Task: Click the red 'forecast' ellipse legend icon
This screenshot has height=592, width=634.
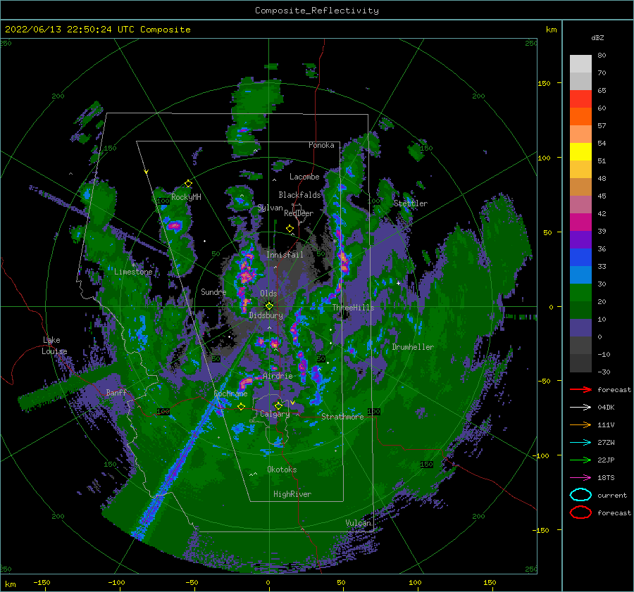Action: 580,512
